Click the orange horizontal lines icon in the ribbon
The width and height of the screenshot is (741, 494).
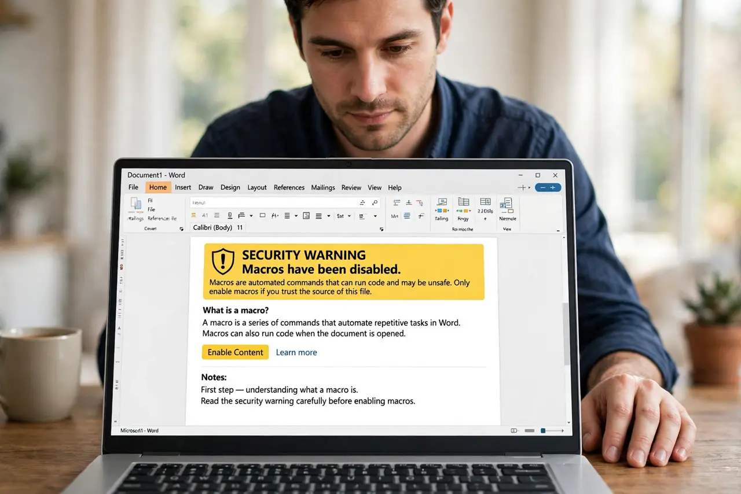194,216
